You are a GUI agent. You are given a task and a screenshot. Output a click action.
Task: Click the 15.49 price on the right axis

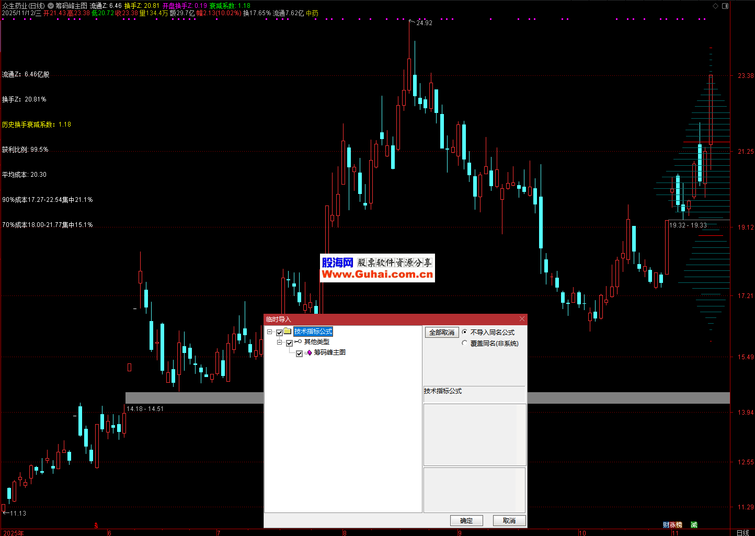tap(746, 357)
